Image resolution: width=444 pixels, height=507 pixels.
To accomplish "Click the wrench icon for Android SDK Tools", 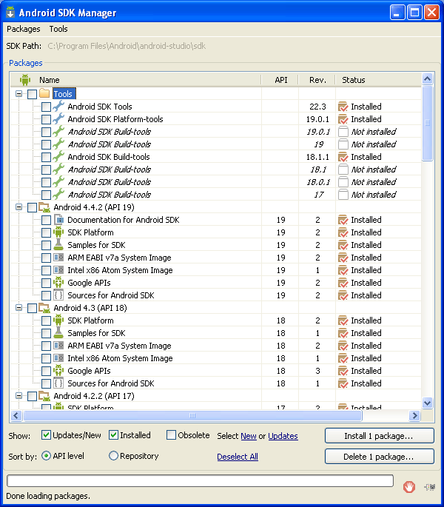I will (58, 107).
